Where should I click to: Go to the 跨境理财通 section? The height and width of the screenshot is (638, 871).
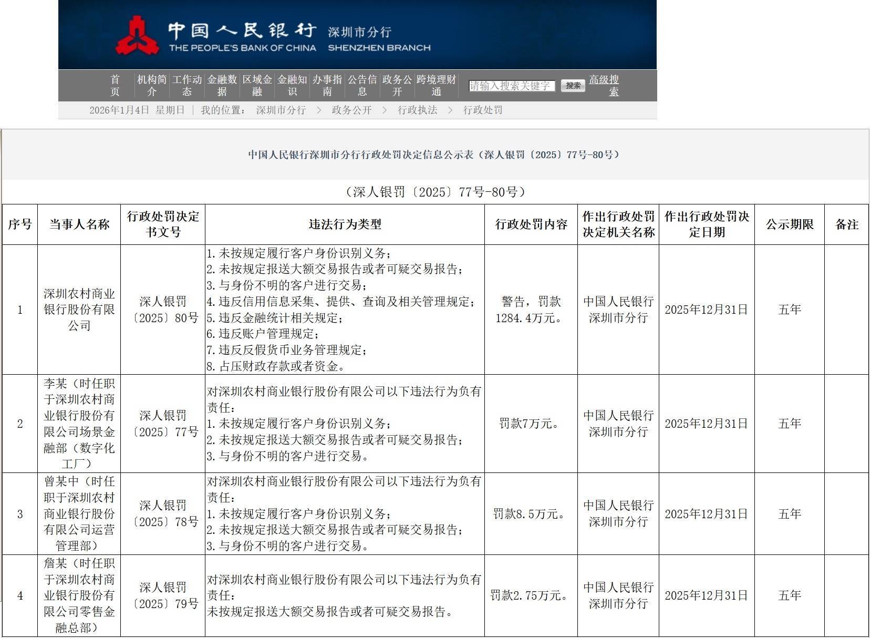click(x=436, y=85)
